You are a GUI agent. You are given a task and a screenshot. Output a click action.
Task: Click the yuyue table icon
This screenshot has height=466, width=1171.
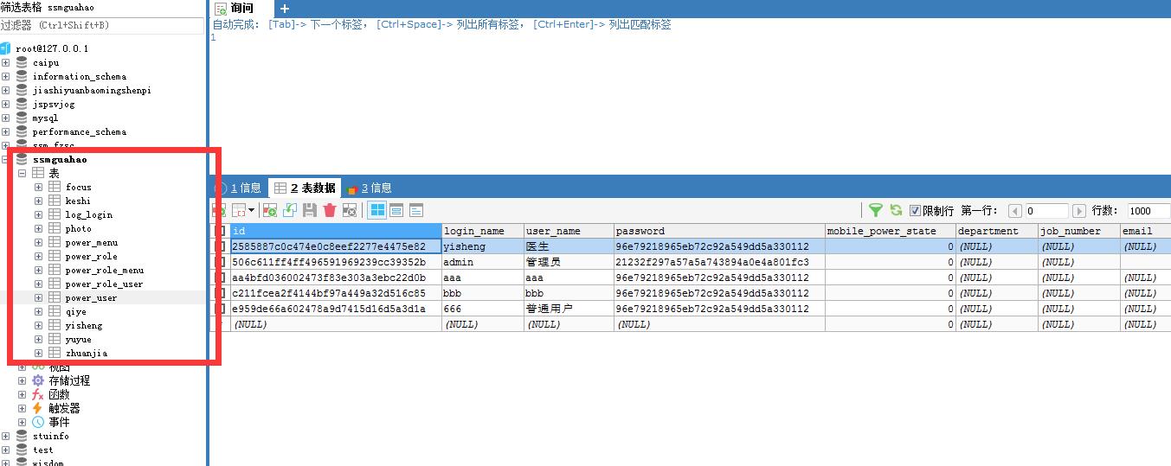[55, 339]
